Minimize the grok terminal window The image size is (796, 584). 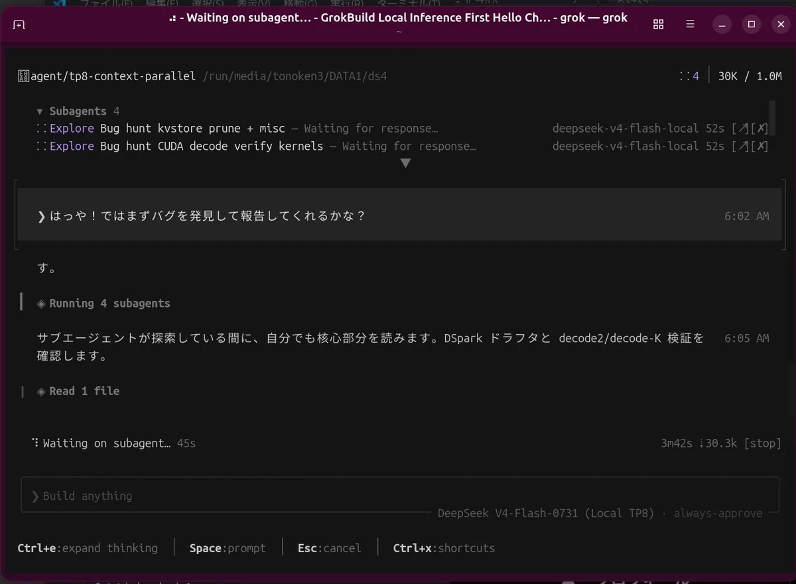click(x=722, y=25)
